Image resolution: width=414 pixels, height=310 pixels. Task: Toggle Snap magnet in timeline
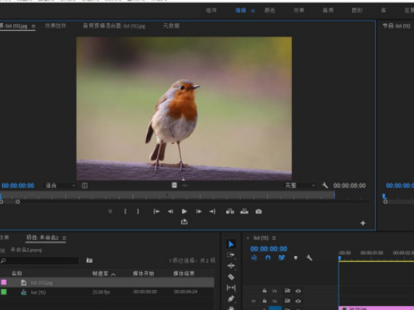[268, 257]
